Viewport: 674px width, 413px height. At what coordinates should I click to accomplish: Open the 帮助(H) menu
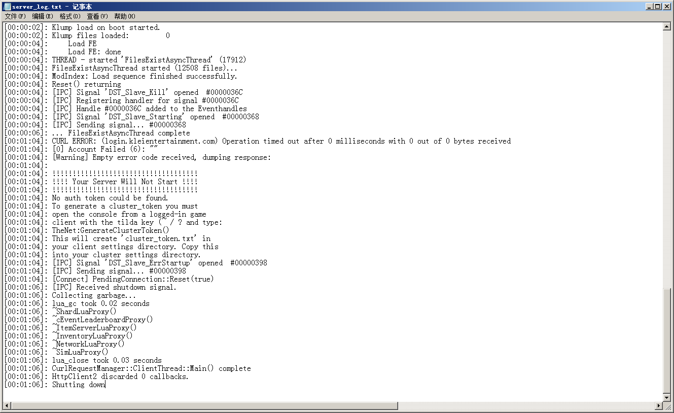(x=125, y=16)
